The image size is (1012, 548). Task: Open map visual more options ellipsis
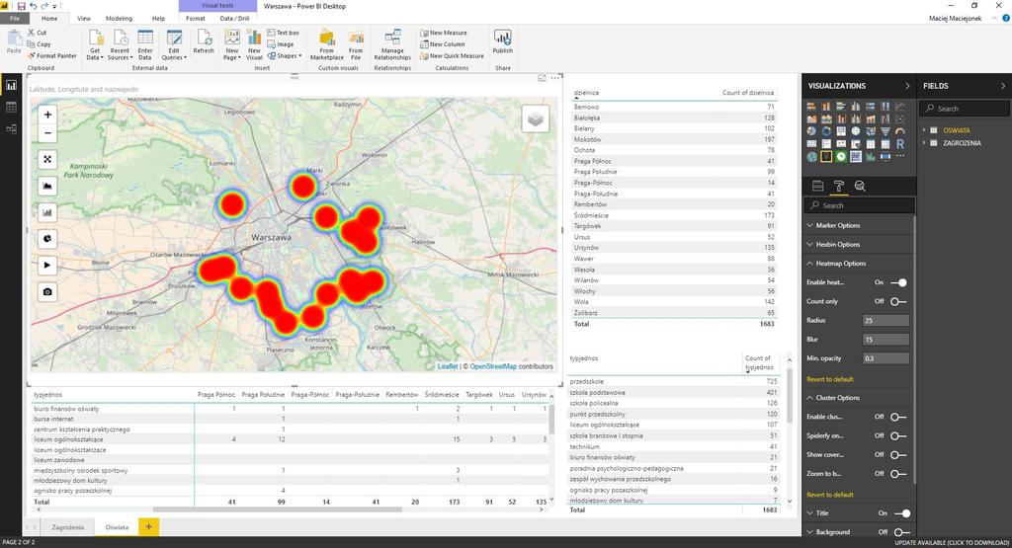(555, 78)
